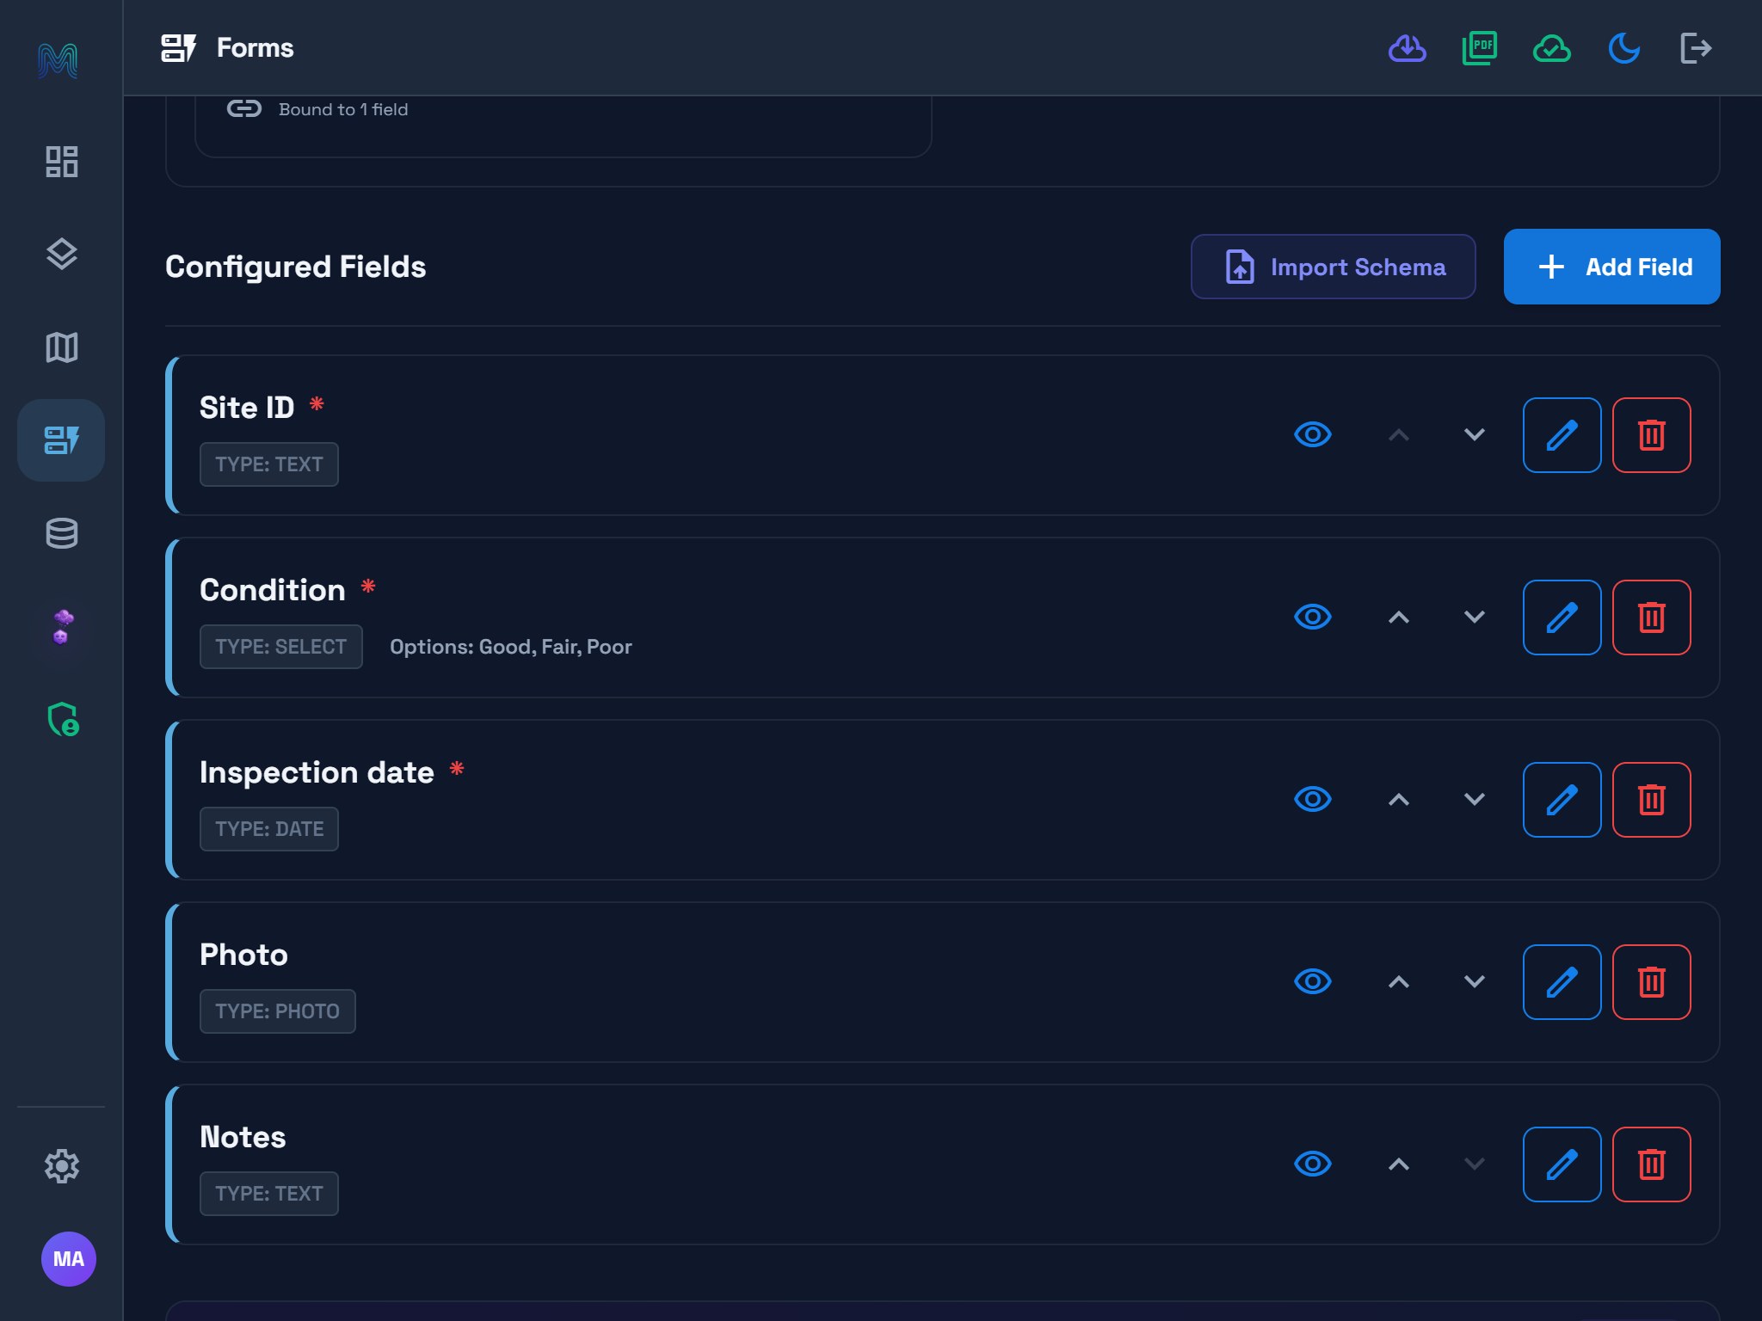The width and height of the screenshot is (1762, 1321).
Task: Edit the Inspection date field
Action: [x=1562, y=800]
